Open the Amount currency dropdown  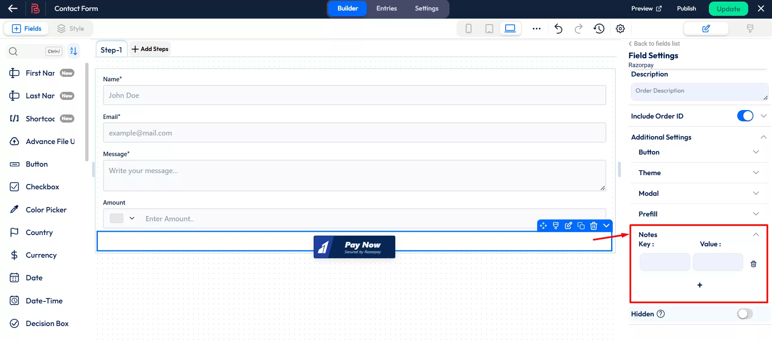pyautogui.click(x=122, y=218)
